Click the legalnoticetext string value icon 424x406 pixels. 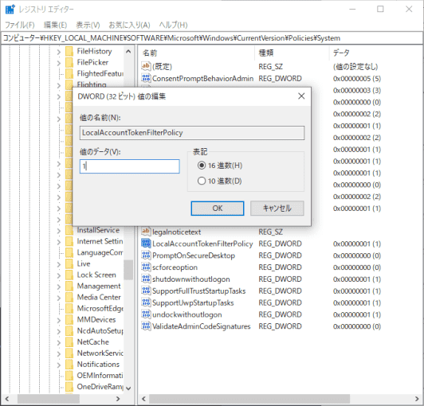click(x=146, y=232)
